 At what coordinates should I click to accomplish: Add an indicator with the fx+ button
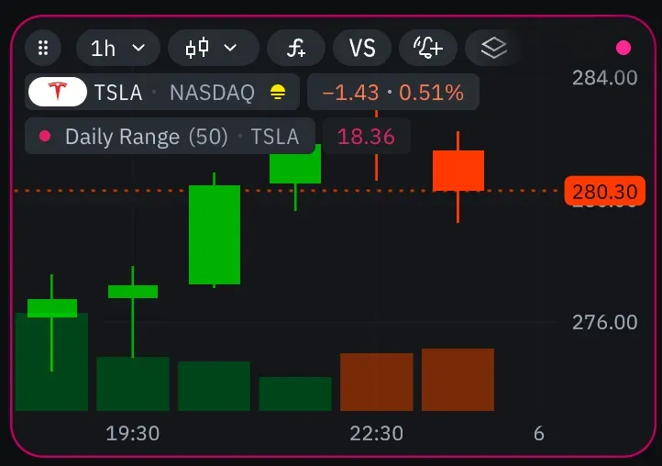296,48
